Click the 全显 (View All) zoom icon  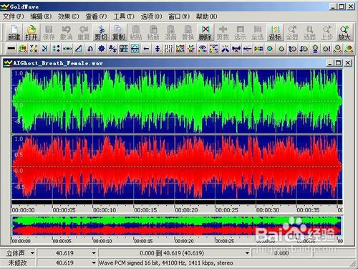click(x=292, y=32)
